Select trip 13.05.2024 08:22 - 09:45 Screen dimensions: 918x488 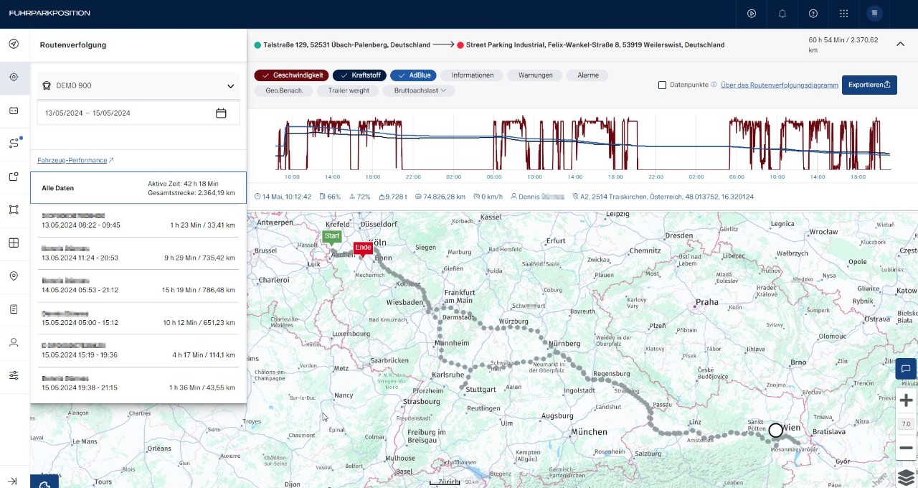[138, 220]
